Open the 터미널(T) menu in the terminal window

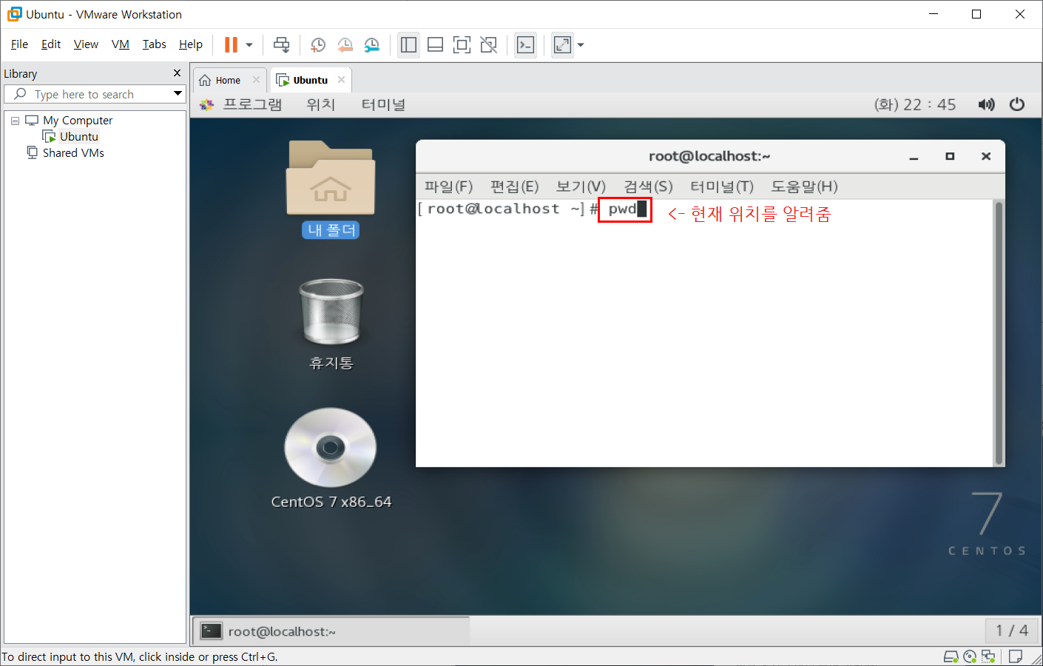[721, 186]
